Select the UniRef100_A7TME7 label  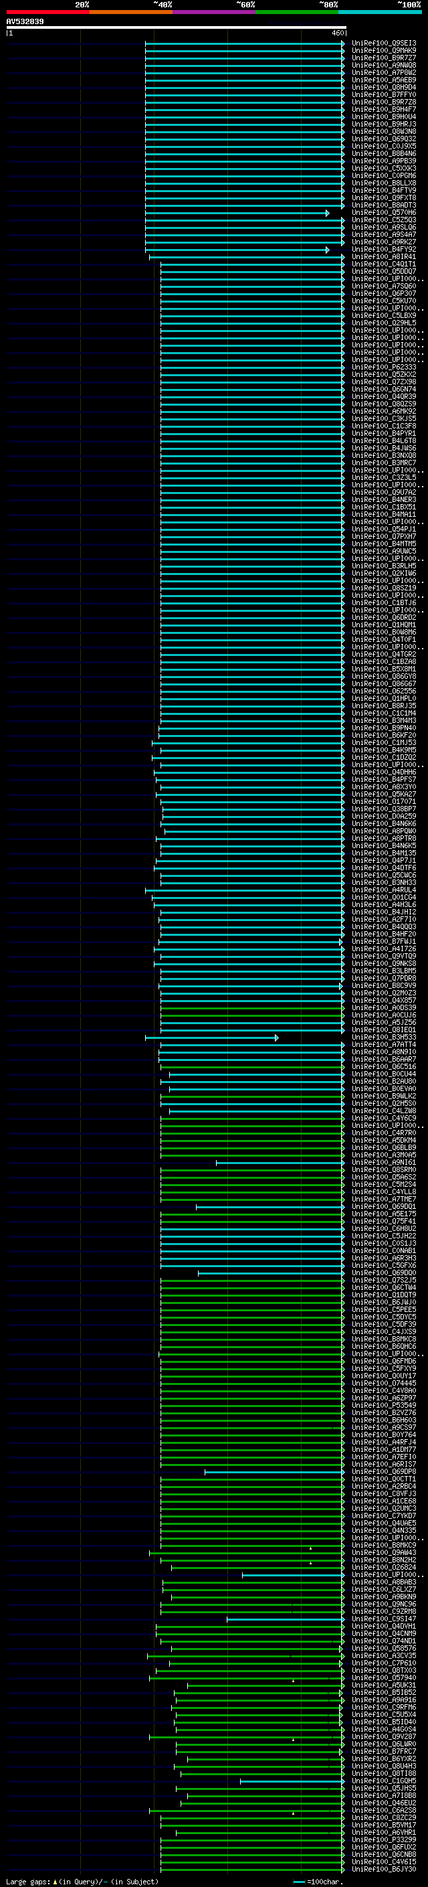point(384,1200)
